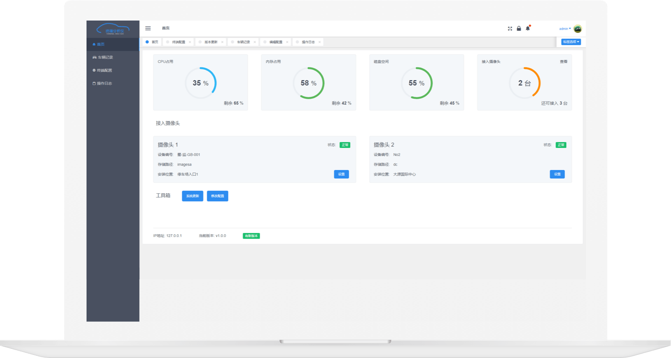Open 操作日志 in the sidebar
The image size is (671, 358).
point(104,83)
